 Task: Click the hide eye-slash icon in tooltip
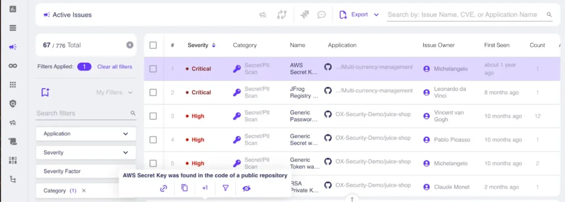247,188
